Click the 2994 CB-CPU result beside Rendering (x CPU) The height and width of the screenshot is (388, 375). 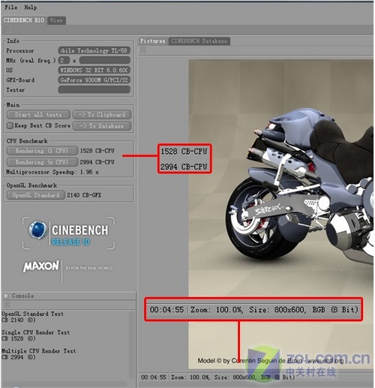97,162
